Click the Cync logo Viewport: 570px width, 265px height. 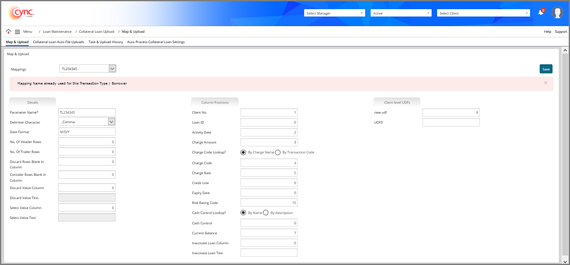point(21,13)
